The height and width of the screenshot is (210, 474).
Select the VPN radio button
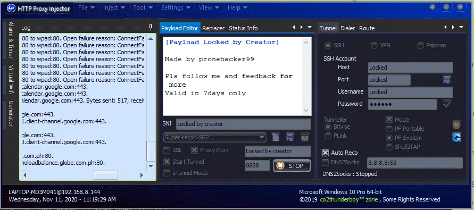point(374,46)
